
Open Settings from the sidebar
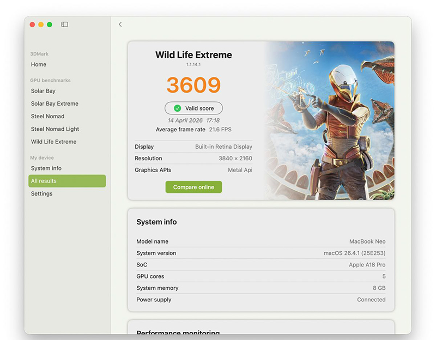tap(42, 193)
